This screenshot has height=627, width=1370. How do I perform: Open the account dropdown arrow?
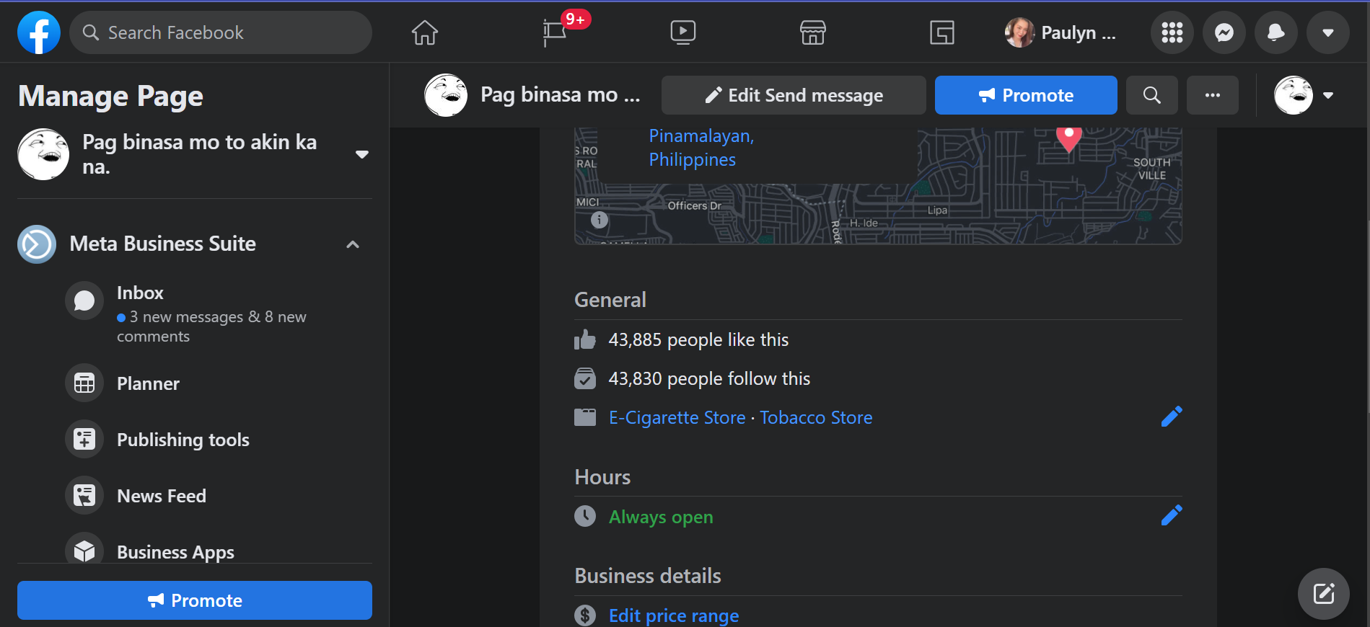tap(1327, 32)
